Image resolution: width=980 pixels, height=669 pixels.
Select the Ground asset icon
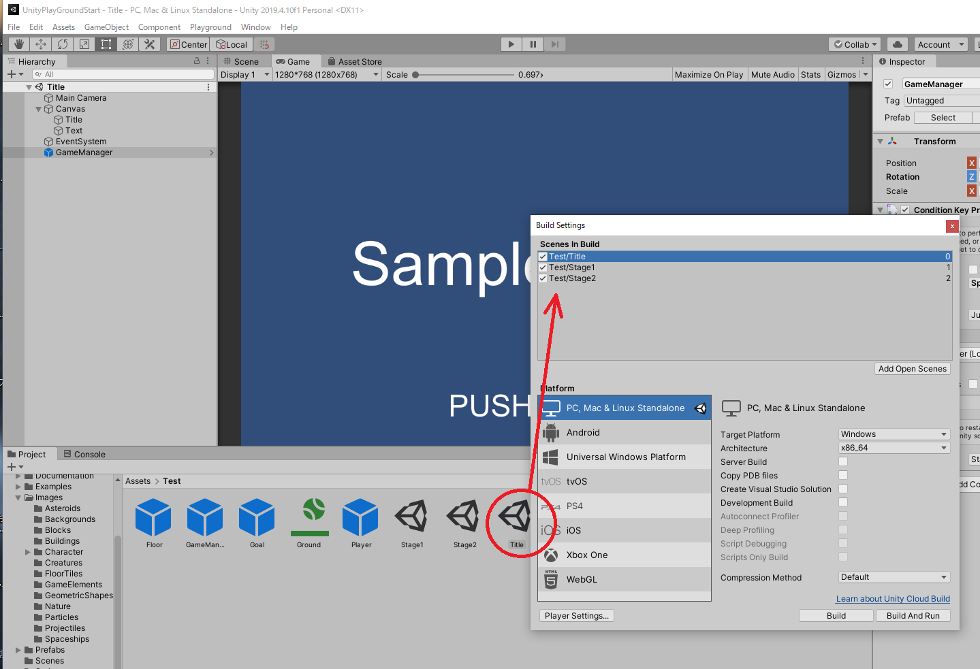tap(309, 523)
